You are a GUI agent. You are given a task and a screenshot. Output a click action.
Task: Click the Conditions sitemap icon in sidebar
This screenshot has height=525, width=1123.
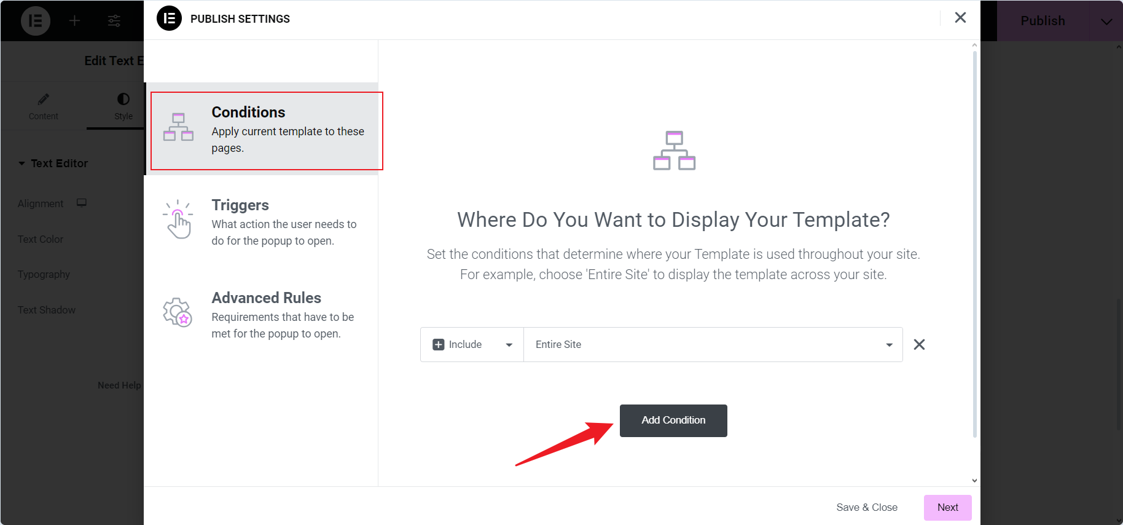pyautogui.click(x=178, y=127)
